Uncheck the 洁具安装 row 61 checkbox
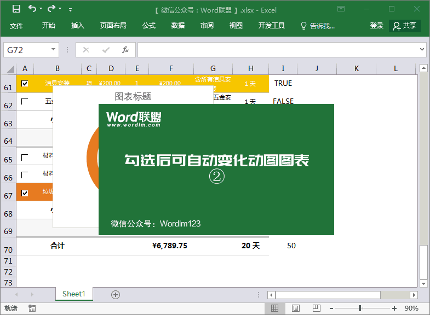Viewport: 430px width, 315px height. pos(25,83)
